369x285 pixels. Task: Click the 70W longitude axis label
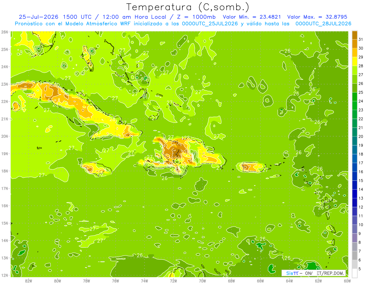[x=202, y=281]
